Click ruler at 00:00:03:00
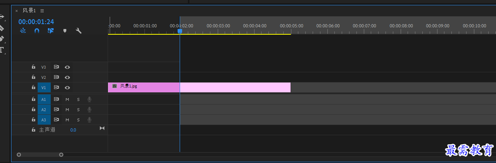The image size is (496, 163). coord(218,26)
